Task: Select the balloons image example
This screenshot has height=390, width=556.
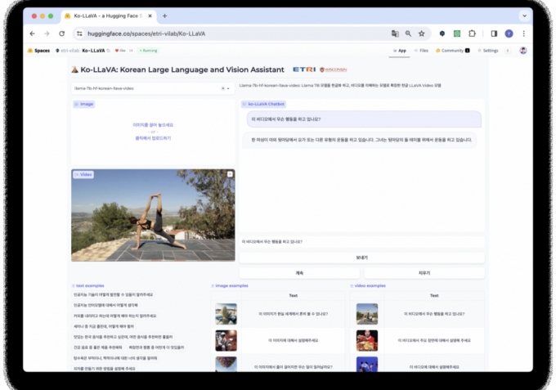Action: (x=226, y=364)
